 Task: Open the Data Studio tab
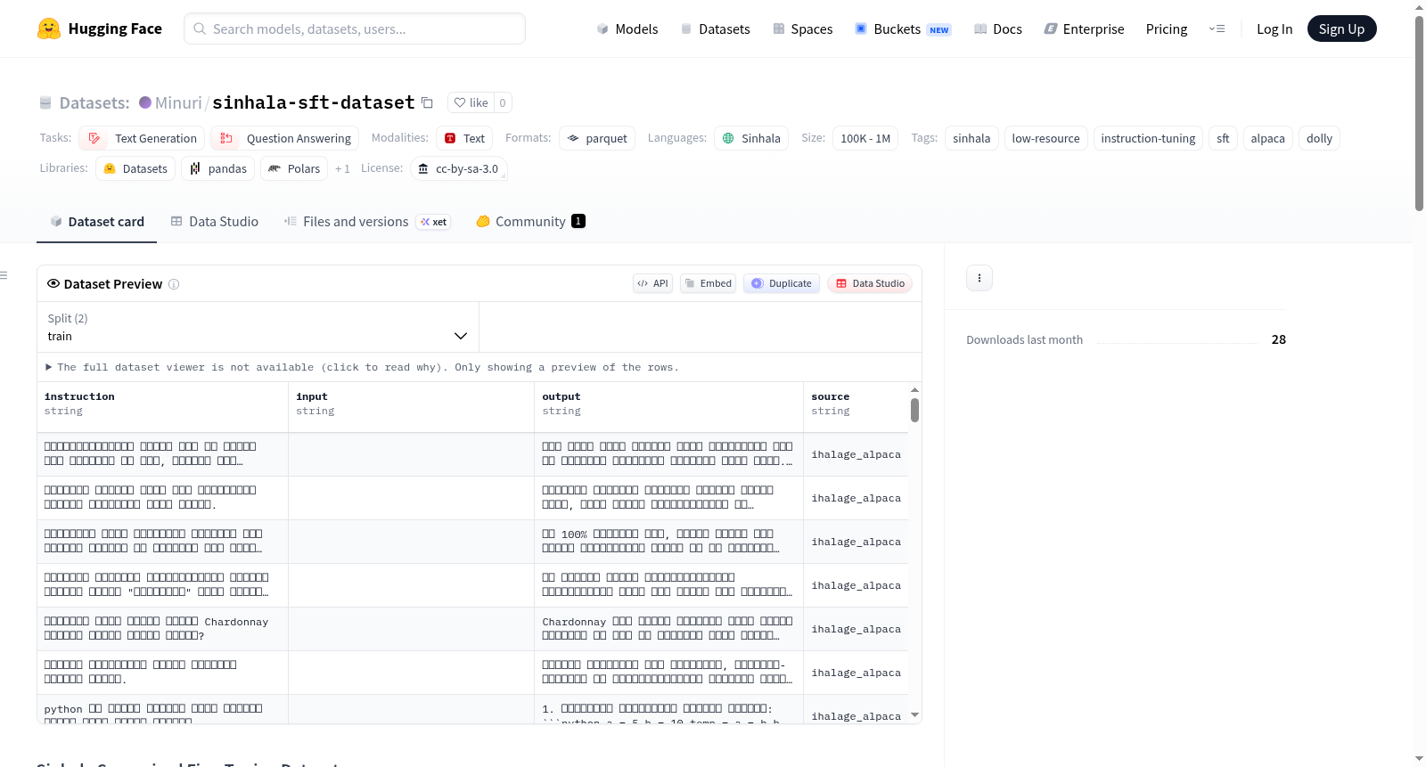click(x=214, y=222)
